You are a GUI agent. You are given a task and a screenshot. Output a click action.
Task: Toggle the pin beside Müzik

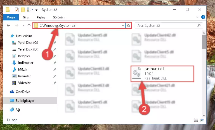55,69
